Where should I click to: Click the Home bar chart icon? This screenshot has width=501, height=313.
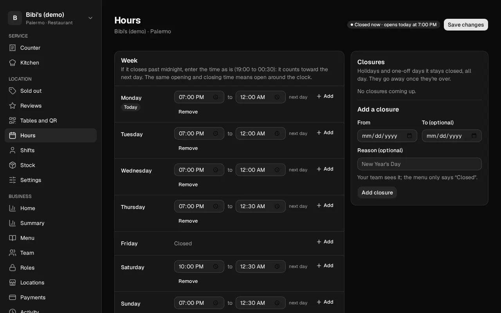tap(13, 208)
